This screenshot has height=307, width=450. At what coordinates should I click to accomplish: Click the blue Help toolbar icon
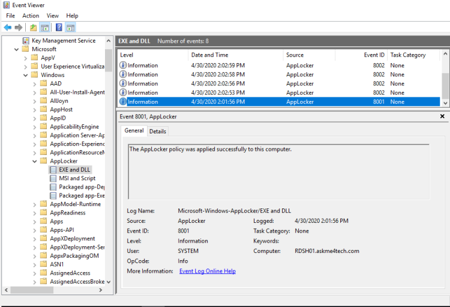59,28
